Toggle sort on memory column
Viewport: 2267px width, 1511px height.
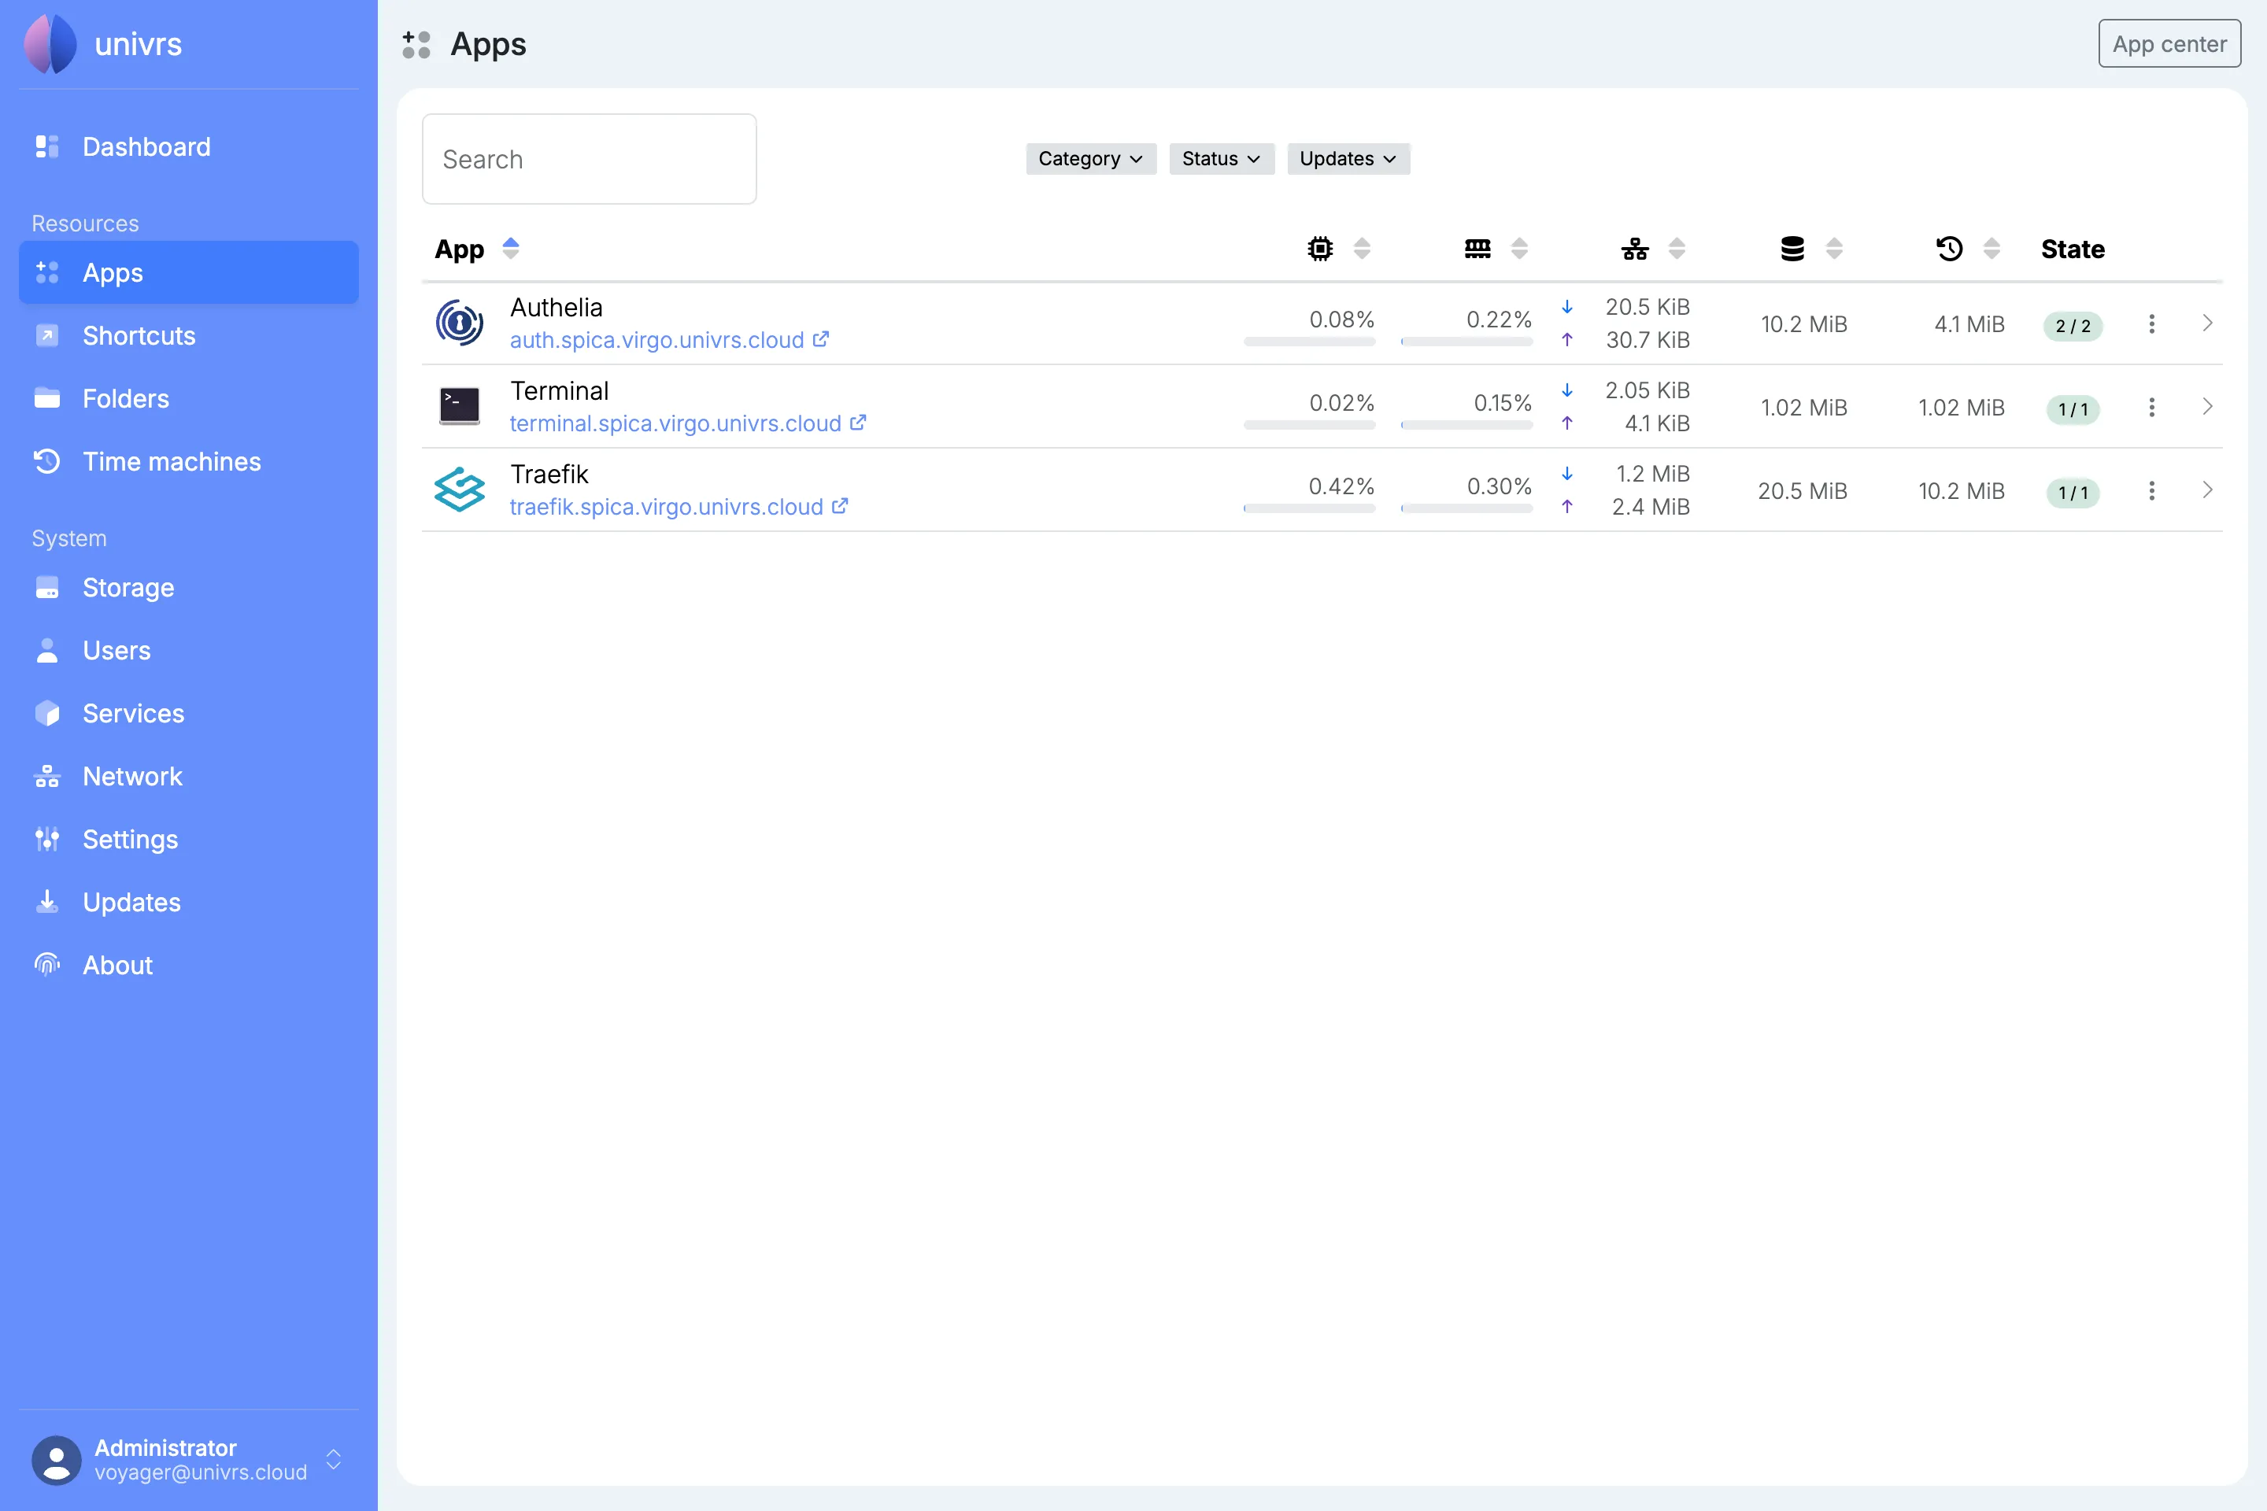[1519, 249]
